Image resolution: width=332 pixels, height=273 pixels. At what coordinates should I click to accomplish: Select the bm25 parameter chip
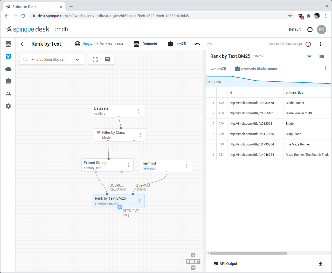tap(218, 69)
